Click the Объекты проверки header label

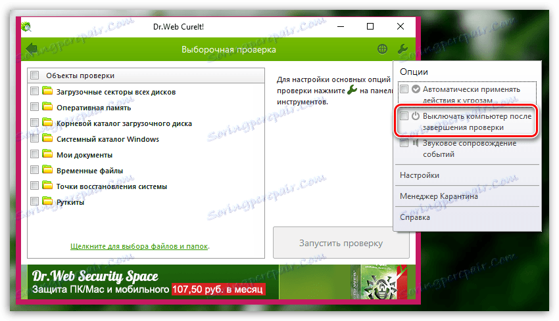point(80,75)
